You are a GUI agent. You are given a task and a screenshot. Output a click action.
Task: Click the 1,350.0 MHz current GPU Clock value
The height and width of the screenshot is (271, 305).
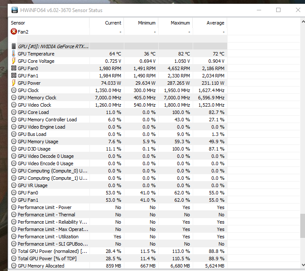(108, 90)
